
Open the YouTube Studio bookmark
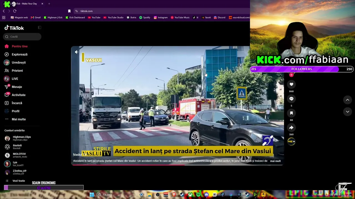point(113,17)
